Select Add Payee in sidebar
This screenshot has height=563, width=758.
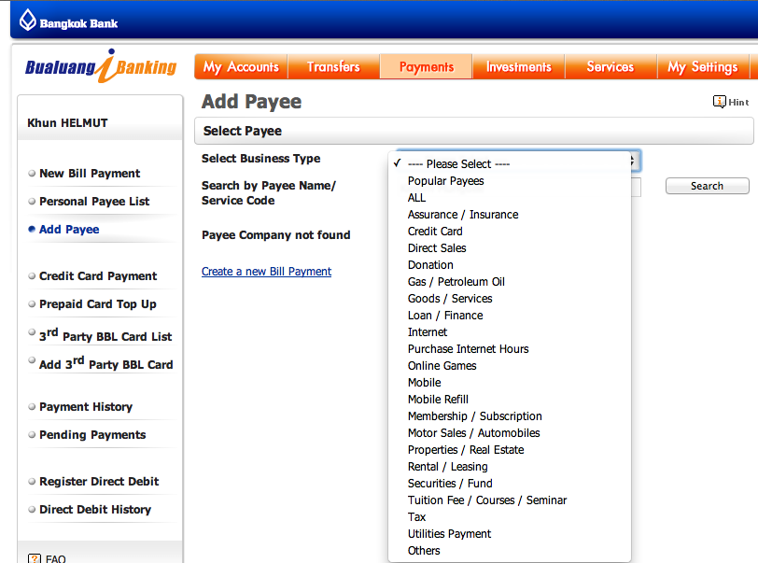[x=69, y=230]
